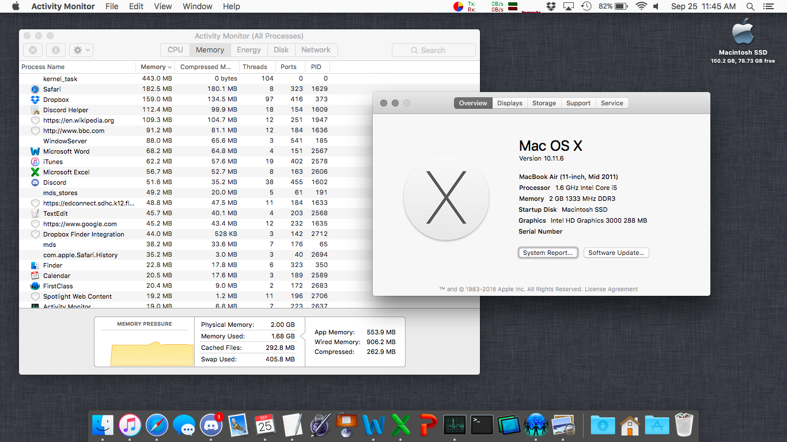
Task: Sort by the Memory column header
Action: click(x=155, y=67)
